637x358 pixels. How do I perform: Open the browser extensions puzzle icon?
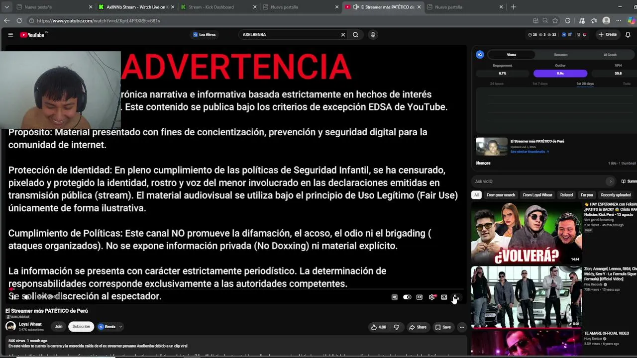click(x=568, y=20)
